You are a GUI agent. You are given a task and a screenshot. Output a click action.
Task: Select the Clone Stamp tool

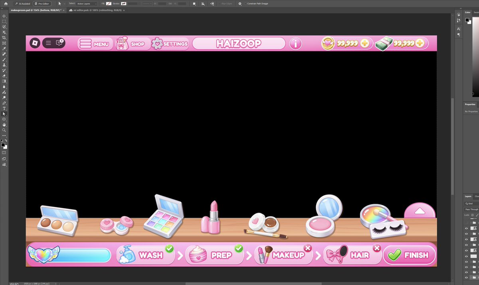click(x=4, y=65)
